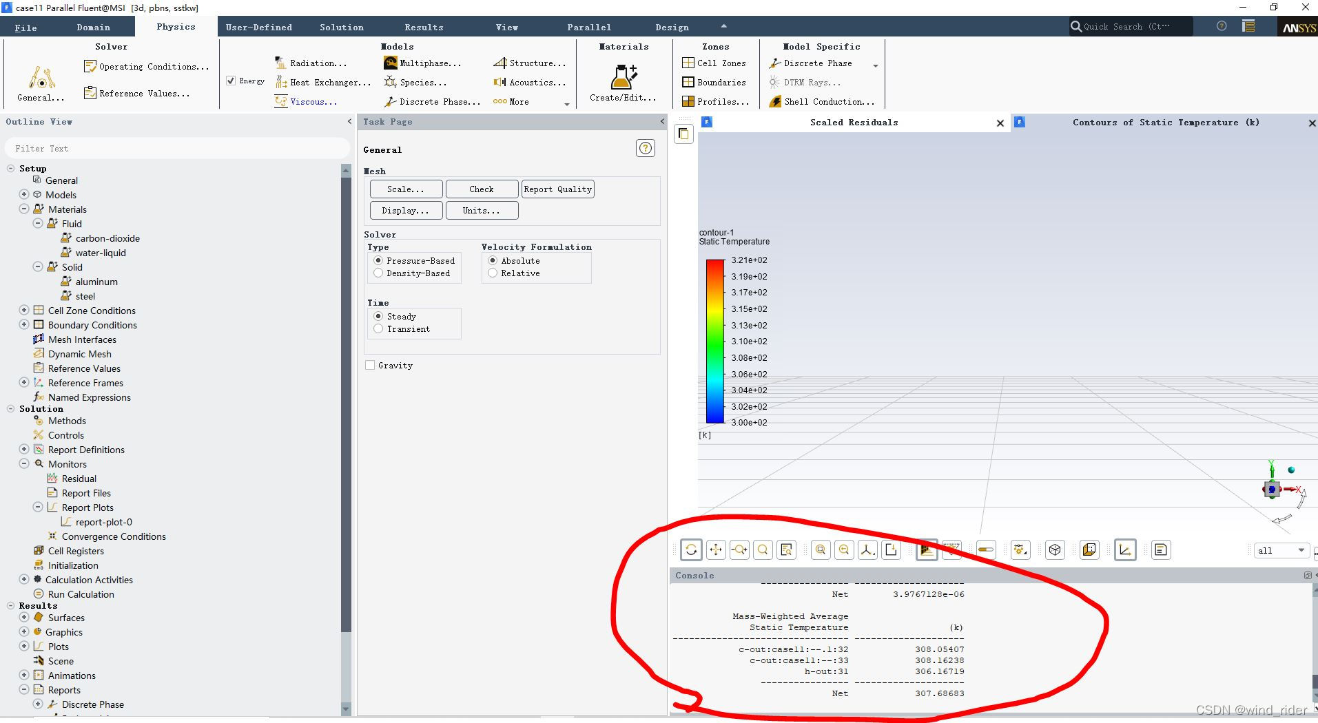This screenshot has height=723, width=1318.
Task: Open Shell Conduction settings
Action: click(822, 101)
